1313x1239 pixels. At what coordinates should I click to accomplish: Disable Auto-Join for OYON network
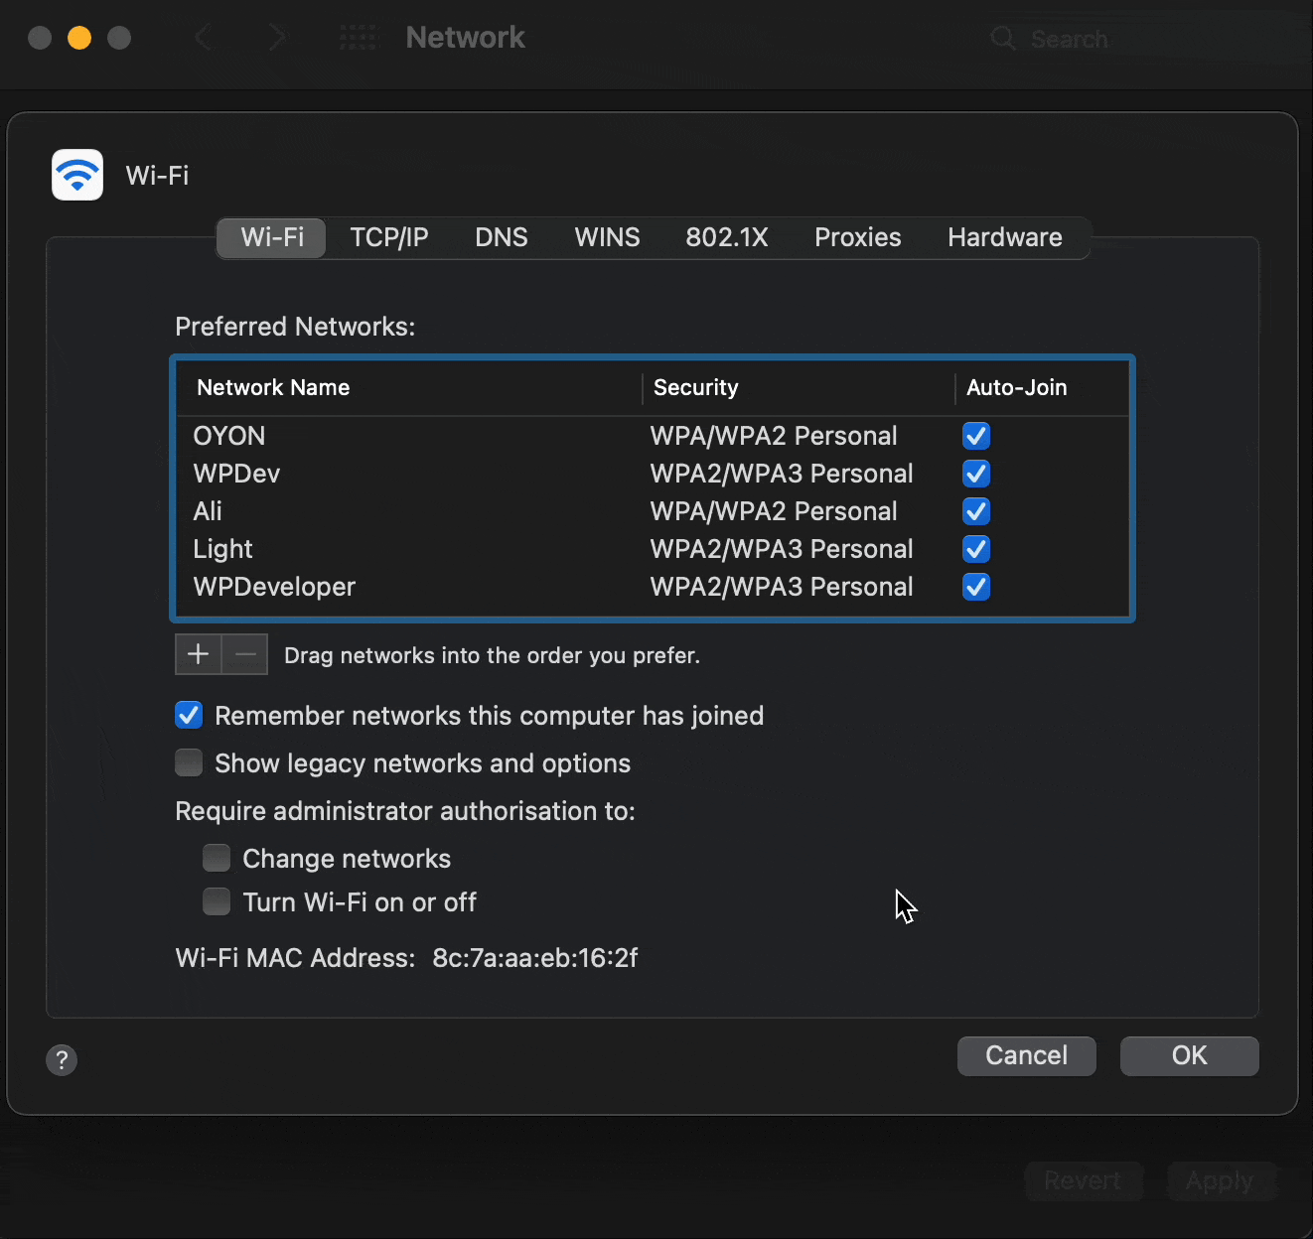pyautogui.click(x=975, y=436)
